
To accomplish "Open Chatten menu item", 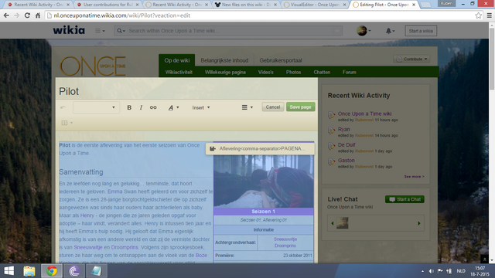I will (x=322, y=72).
